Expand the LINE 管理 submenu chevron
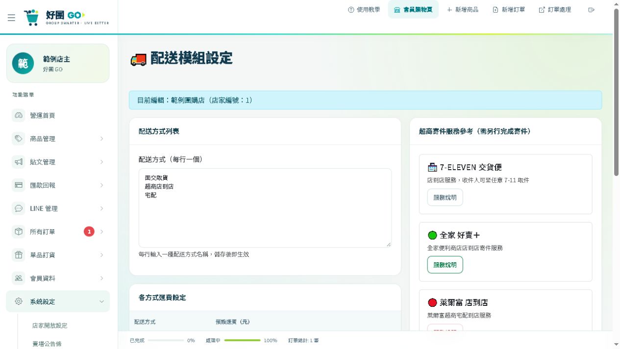The image size is (620, 349). (x=101, y=208)
